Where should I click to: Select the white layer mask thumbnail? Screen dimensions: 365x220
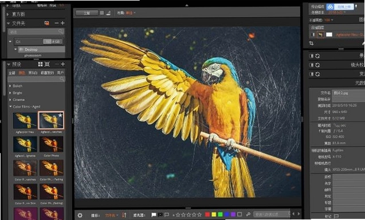pos(329,35)
